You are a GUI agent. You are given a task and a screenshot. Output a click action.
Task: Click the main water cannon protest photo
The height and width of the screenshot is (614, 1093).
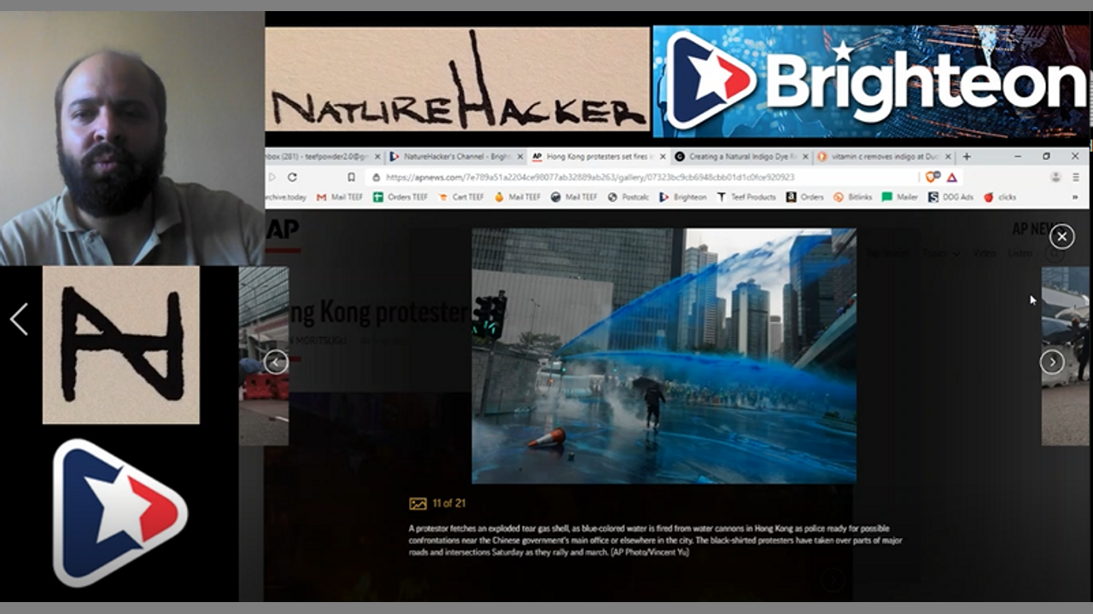tap(663, 356)
